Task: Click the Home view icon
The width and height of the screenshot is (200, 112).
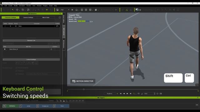Action: point(76,10)
